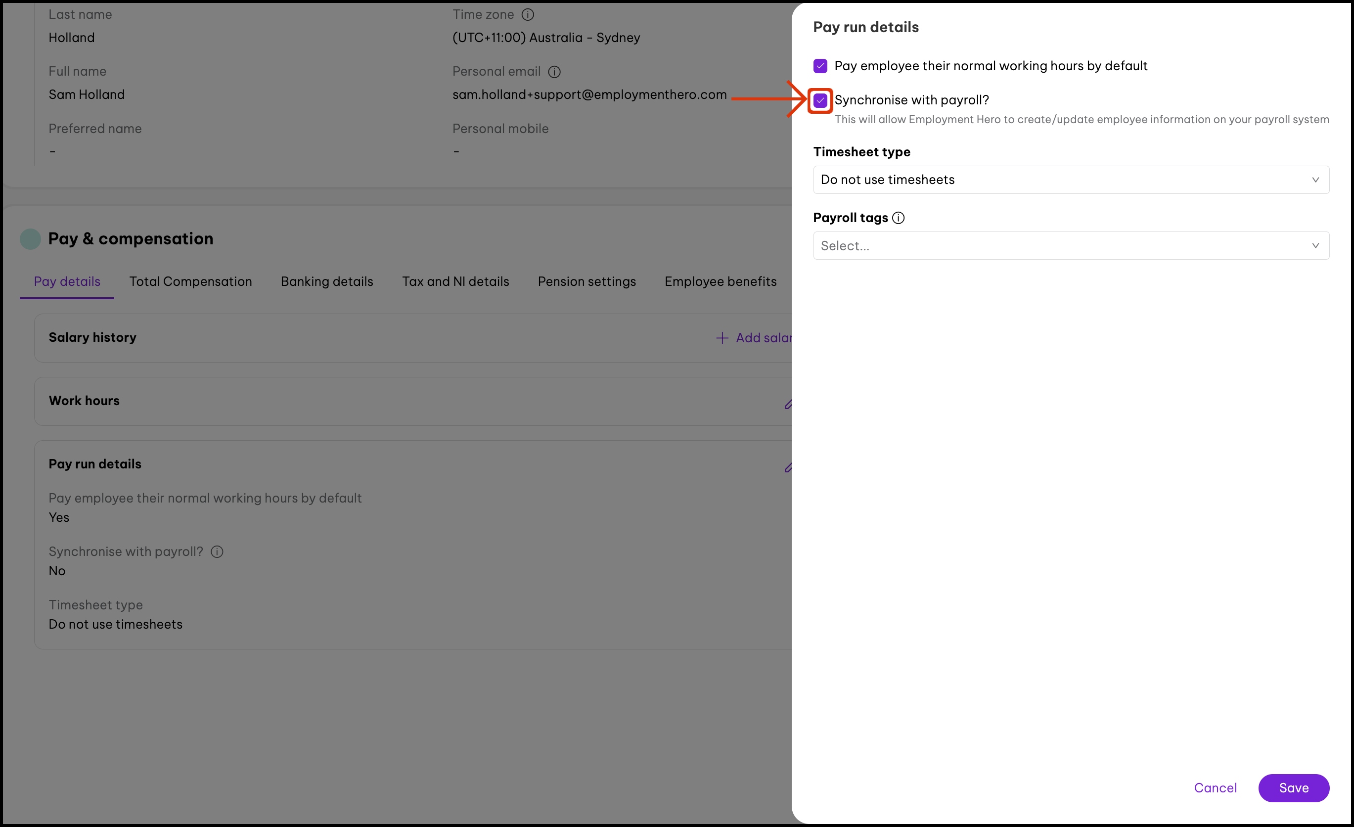Click the Pay run details edit pencil
Image resolution: width=1354 pixels, height=827 pixels.
[788, 467]
